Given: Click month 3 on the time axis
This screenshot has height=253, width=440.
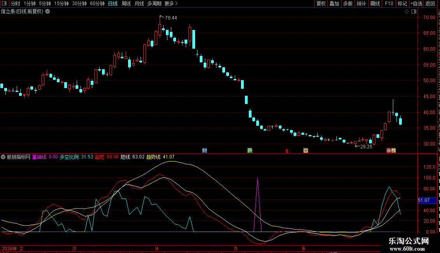Looking at the screenshot, I should (x=74, y=248).
